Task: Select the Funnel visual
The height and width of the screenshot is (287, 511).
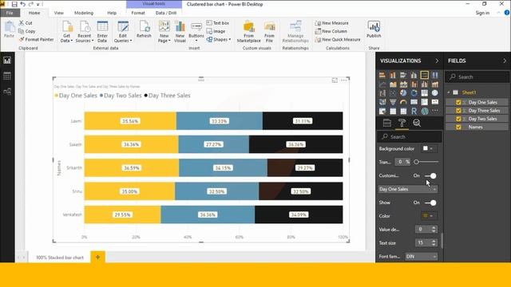Action: pyautogui.click(x=393, y=102)
